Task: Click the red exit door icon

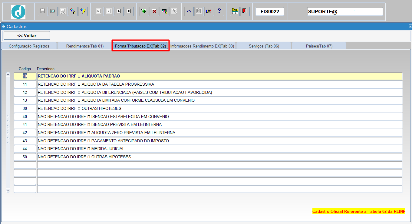Action: (245, 12)
